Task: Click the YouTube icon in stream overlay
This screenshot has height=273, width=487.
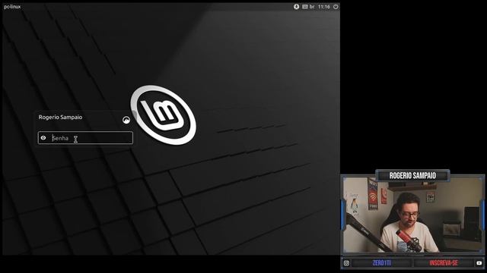Action: [479, 263]
